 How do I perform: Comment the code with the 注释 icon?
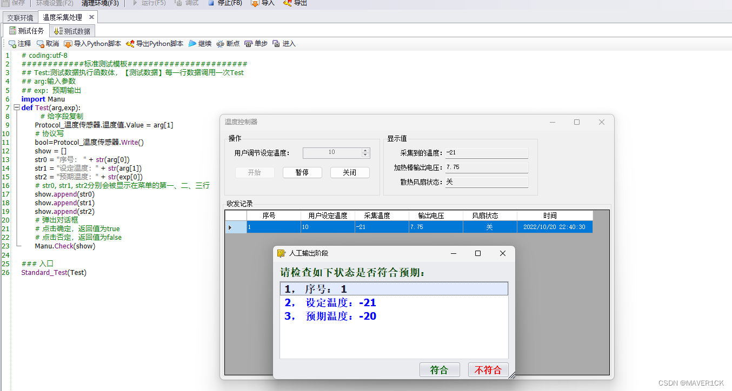pyautogui.click(x=19, y=44)
